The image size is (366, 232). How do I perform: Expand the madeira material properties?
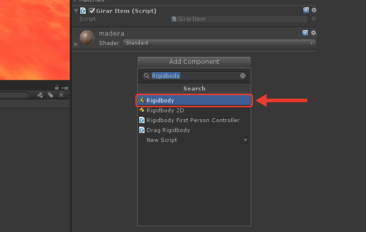76,44
